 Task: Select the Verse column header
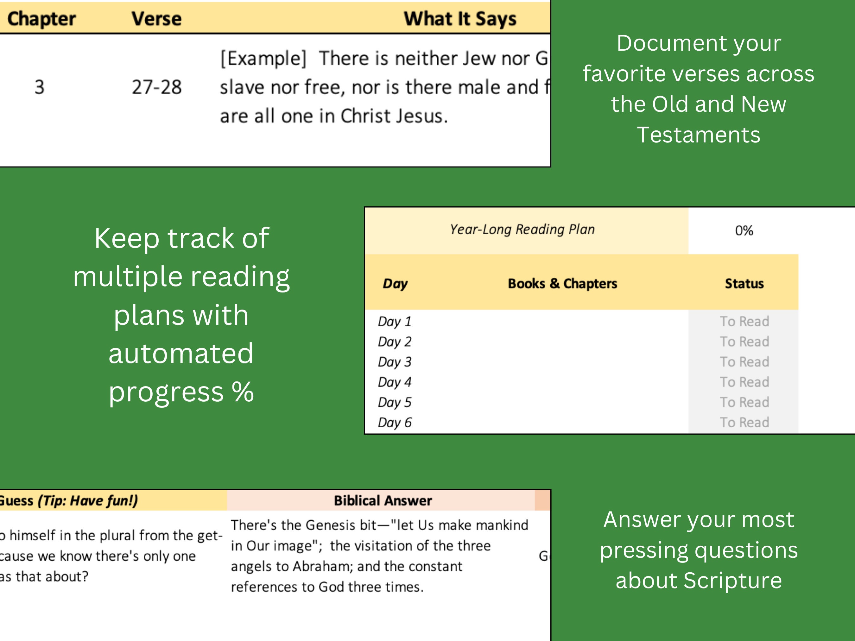[156, 17]
